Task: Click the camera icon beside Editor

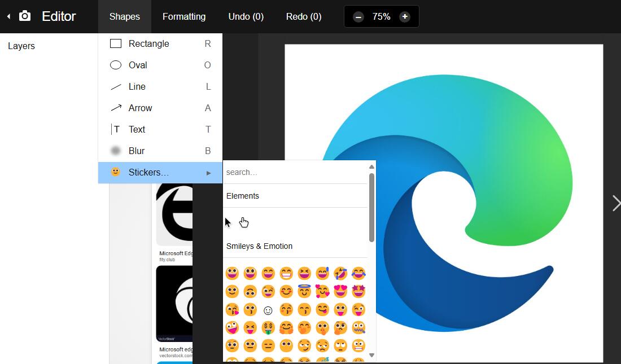Action: [x=25, y=16]
